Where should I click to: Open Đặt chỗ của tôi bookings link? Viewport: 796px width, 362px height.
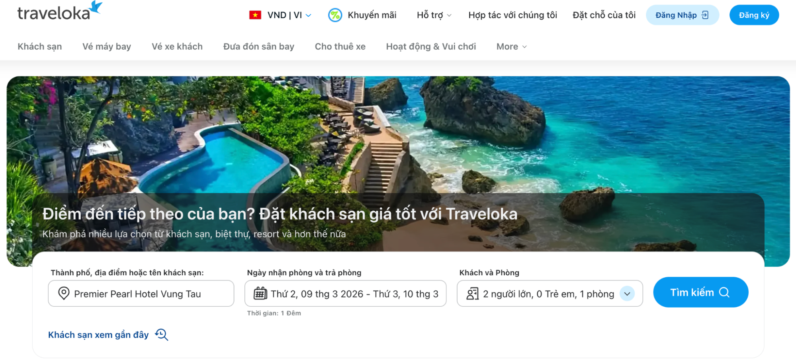[604, 15]
